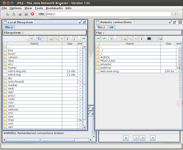Click the down arrow of local file list scrollbar
This screenshot has width=183, height=150.
(x=84, y=127)
